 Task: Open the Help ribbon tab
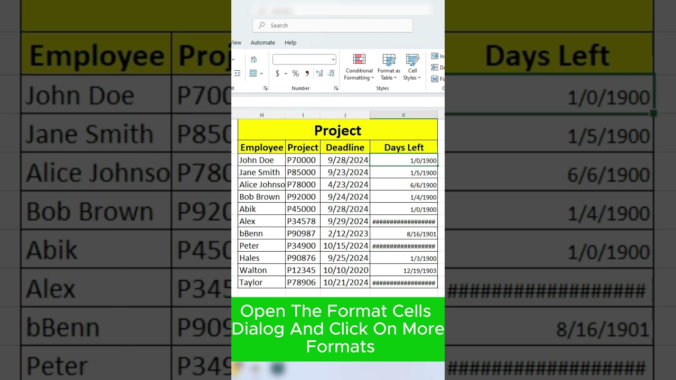coord(290,43)
